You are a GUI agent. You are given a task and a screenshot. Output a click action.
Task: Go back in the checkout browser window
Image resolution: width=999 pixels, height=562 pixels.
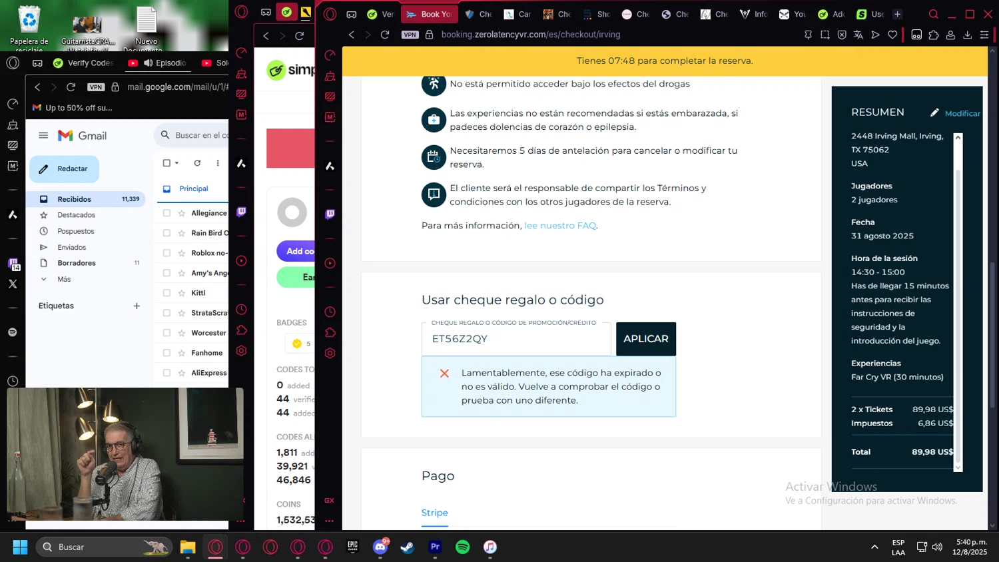click(352, 35)
